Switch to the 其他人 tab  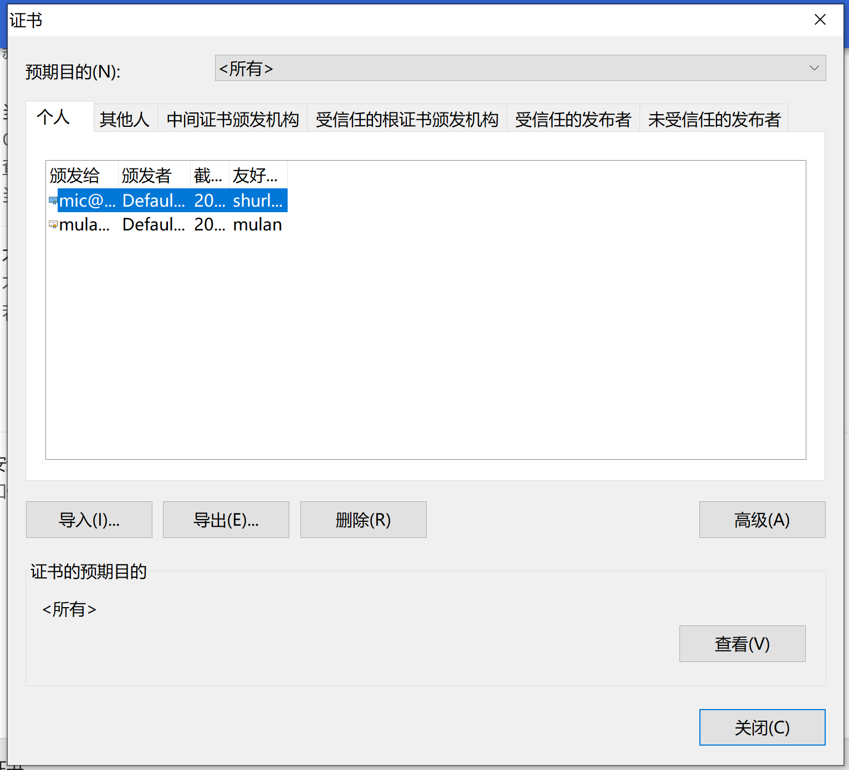coord(124,119)
